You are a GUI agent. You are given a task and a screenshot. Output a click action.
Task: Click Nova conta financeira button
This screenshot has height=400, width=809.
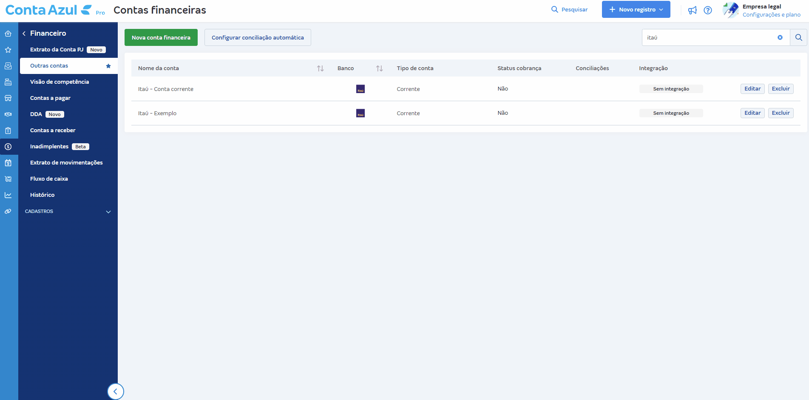pos(161,37)
